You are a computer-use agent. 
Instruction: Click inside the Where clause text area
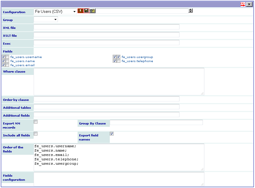[119, 81]
